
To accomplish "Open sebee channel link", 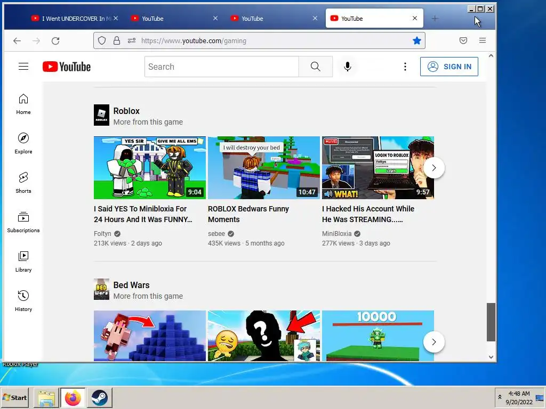I will (x=216, y=234).
